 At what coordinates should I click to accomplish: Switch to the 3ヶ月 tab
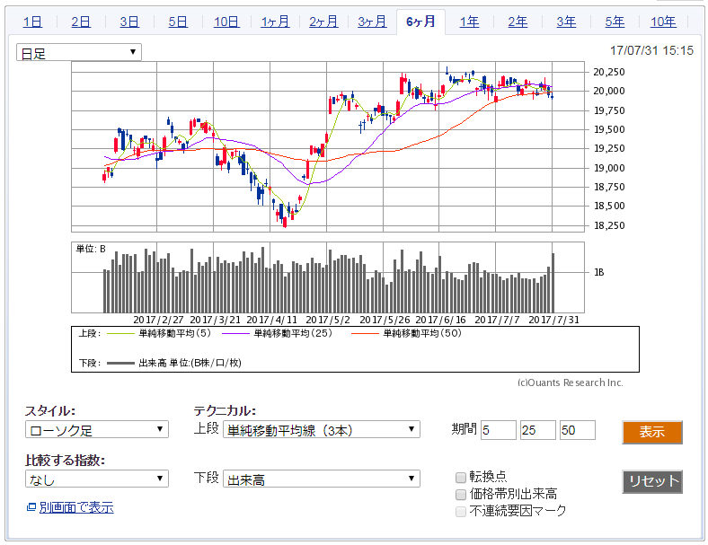(372, 22)
